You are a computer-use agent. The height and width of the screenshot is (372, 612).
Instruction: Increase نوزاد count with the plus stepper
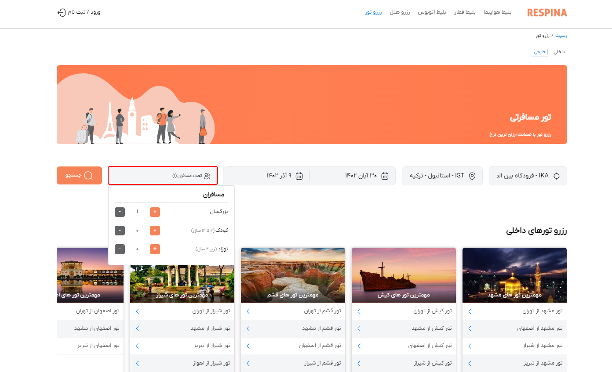(155, 249)
